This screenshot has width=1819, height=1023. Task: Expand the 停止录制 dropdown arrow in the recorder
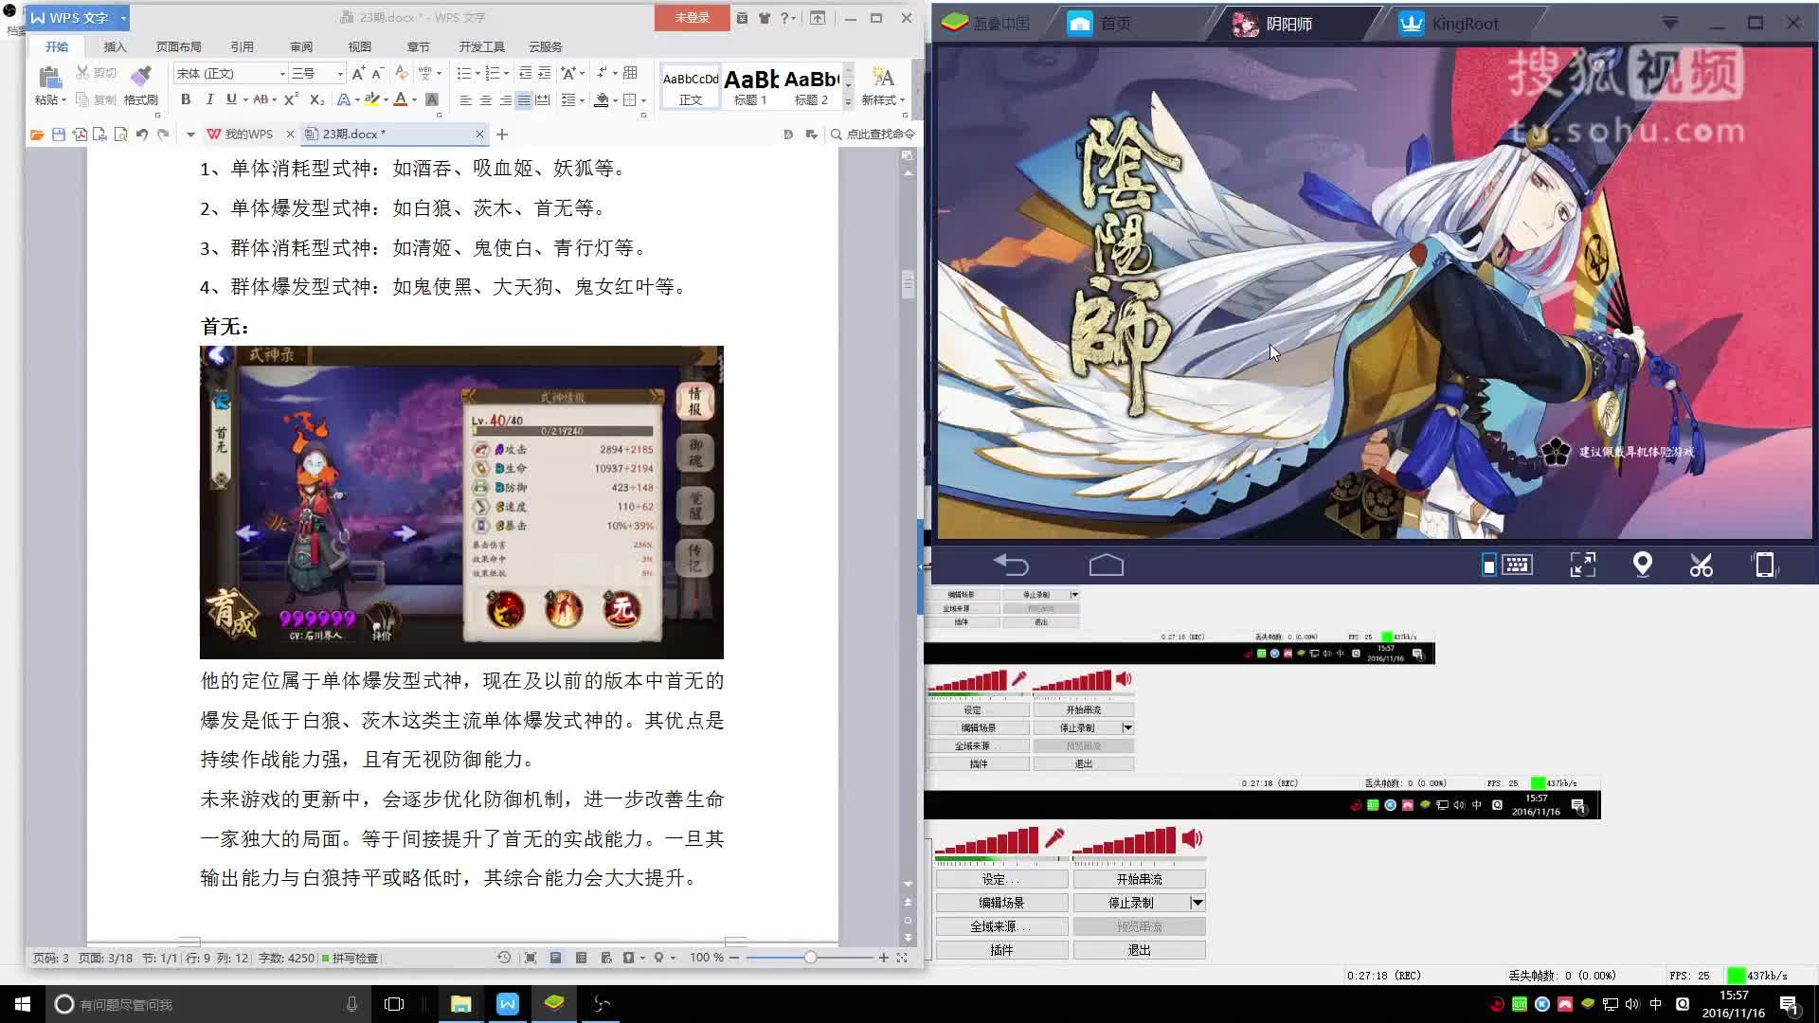coord(1198,903)
